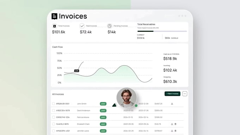Download John Smith's invoice
The height and width of the screenshot is (135, 240).
click(x=172, y=104)
